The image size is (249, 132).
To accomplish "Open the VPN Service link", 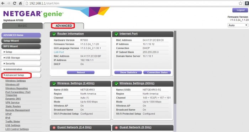I will coord(12,103).
